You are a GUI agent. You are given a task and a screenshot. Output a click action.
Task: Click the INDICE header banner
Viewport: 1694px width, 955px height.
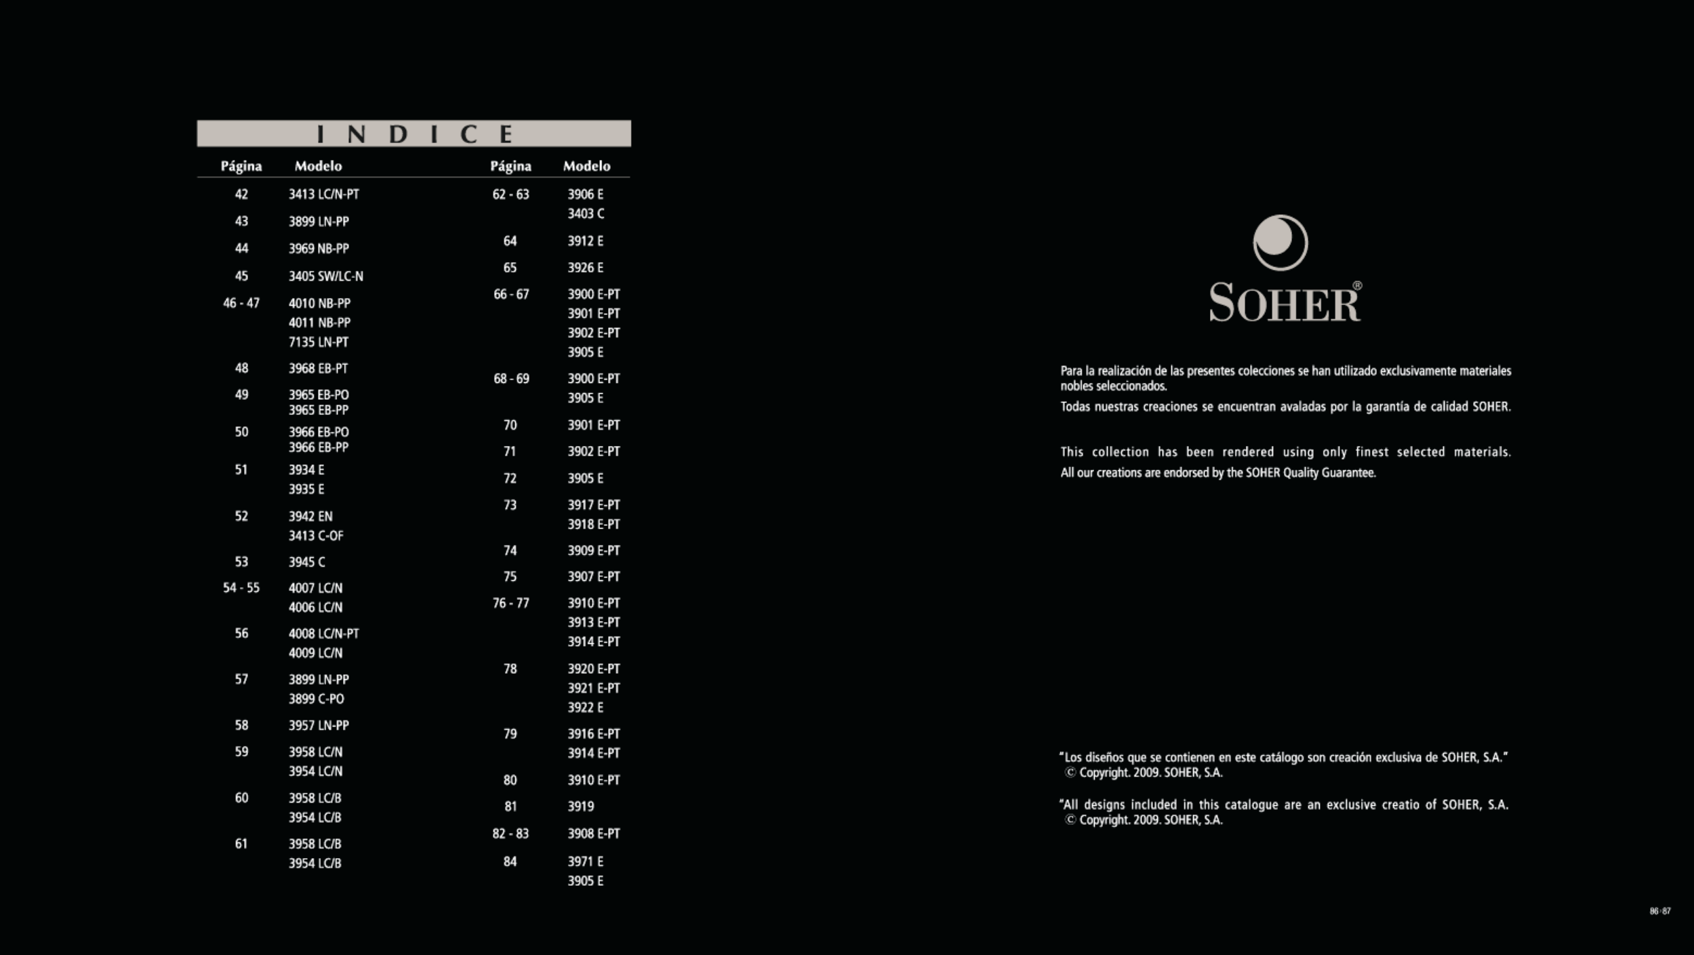click(414, 134)
